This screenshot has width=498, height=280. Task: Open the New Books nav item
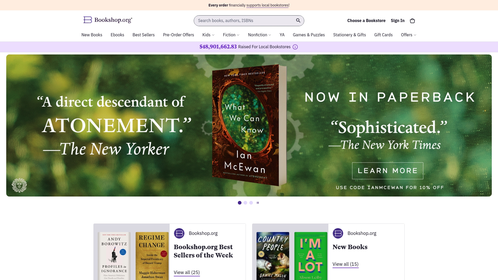tap(92, 35)
